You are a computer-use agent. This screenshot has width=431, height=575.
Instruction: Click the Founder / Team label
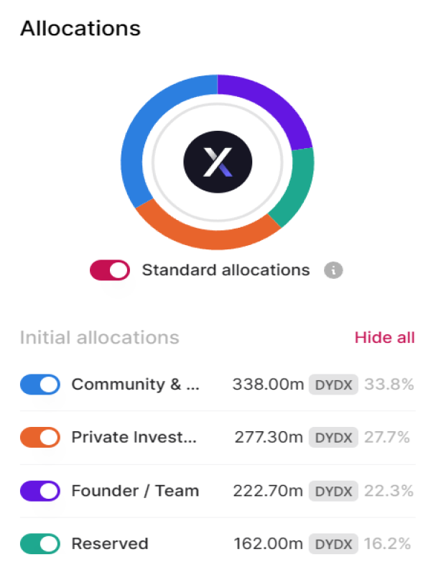click(135, 491)
